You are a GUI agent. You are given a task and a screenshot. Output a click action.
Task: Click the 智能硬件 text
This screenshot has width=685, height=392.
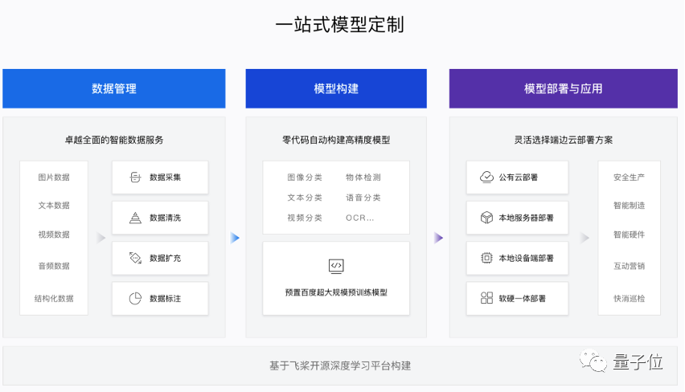point(629,235)
